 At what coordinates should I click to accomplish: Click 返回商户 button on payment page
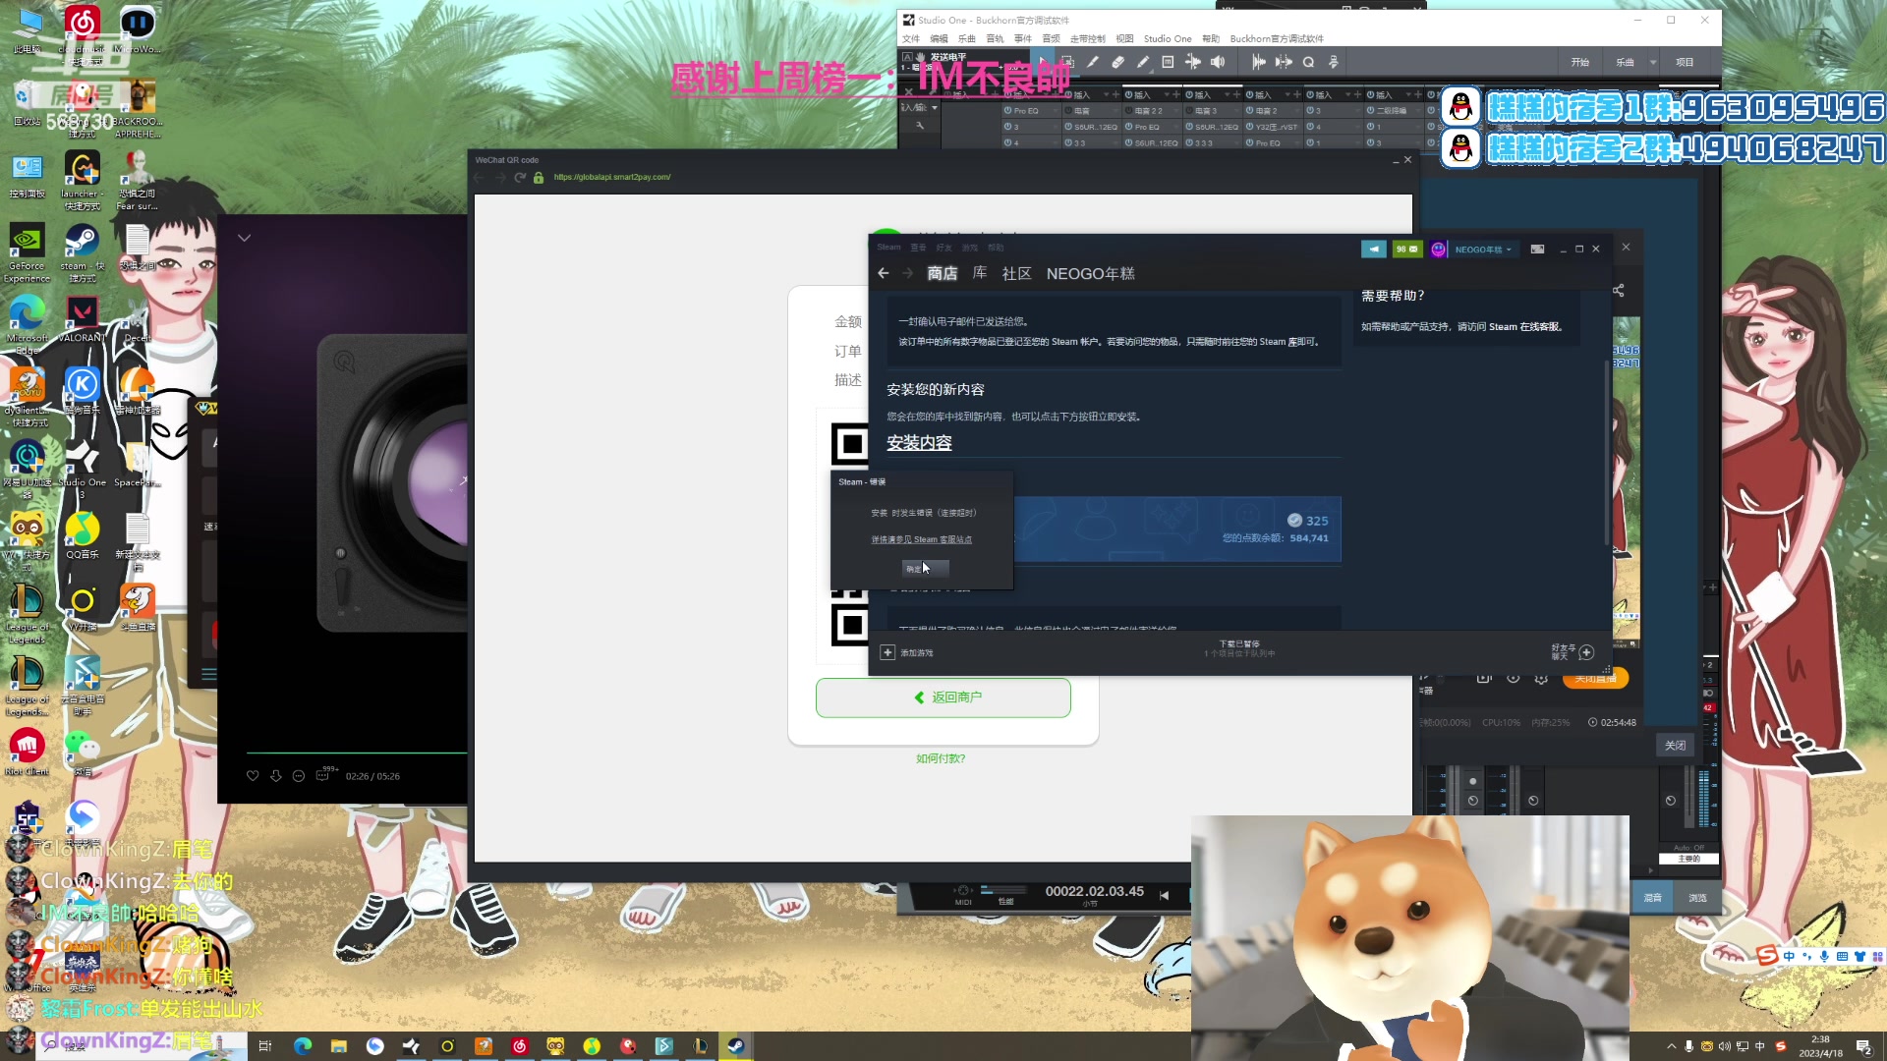[x=943, y=698]
